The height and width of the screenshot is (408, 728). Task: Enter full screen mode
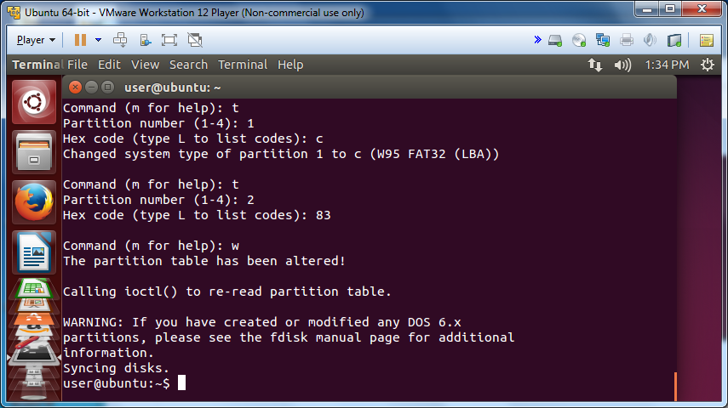tap(169, 40)
